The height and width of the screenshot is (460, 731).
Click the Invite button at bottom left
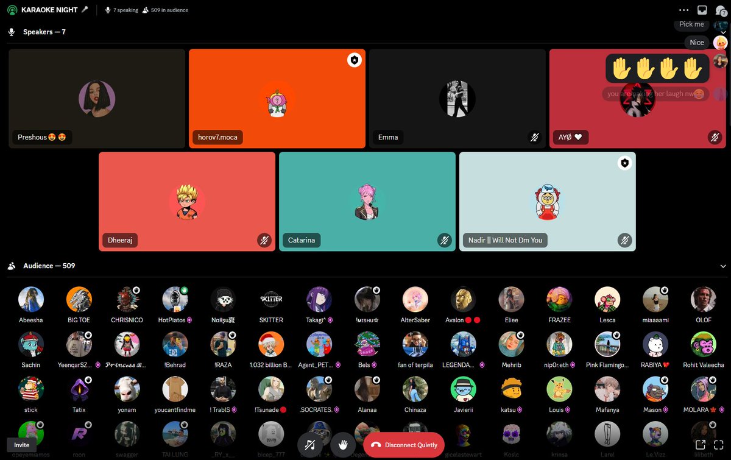[21, 445]
